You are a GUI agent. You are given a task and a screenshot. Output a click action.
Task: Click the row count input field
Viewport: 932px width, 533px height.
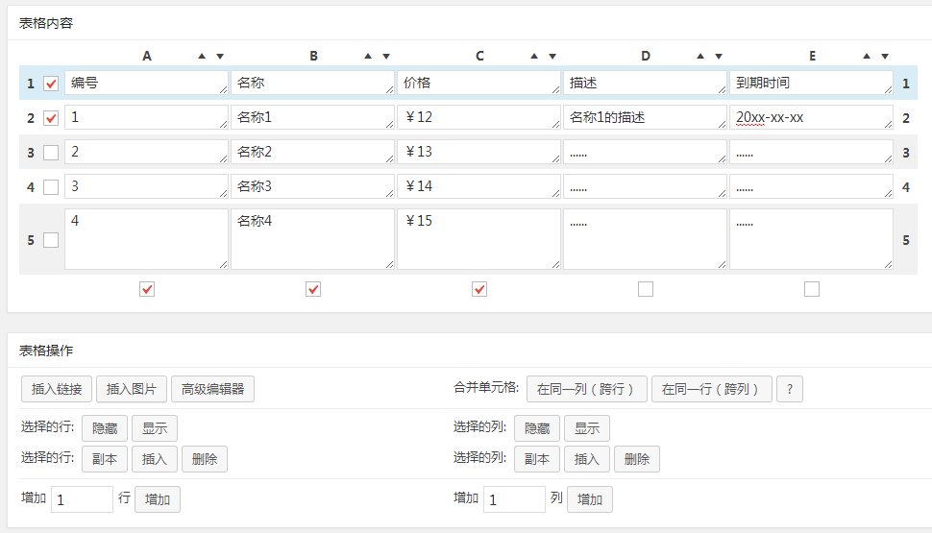click(82, 499)
